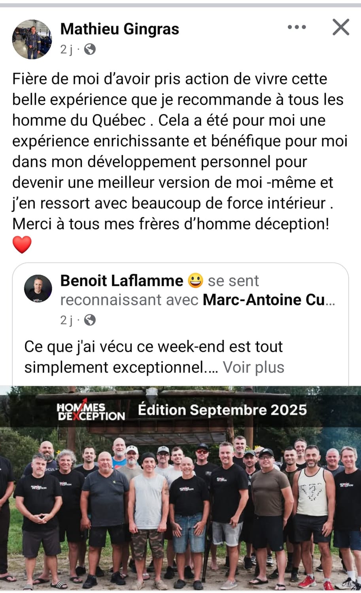Open Benoit Laflamme's profile picture
Viewport: 361px width, 593px height.
(x=38, y=289)
